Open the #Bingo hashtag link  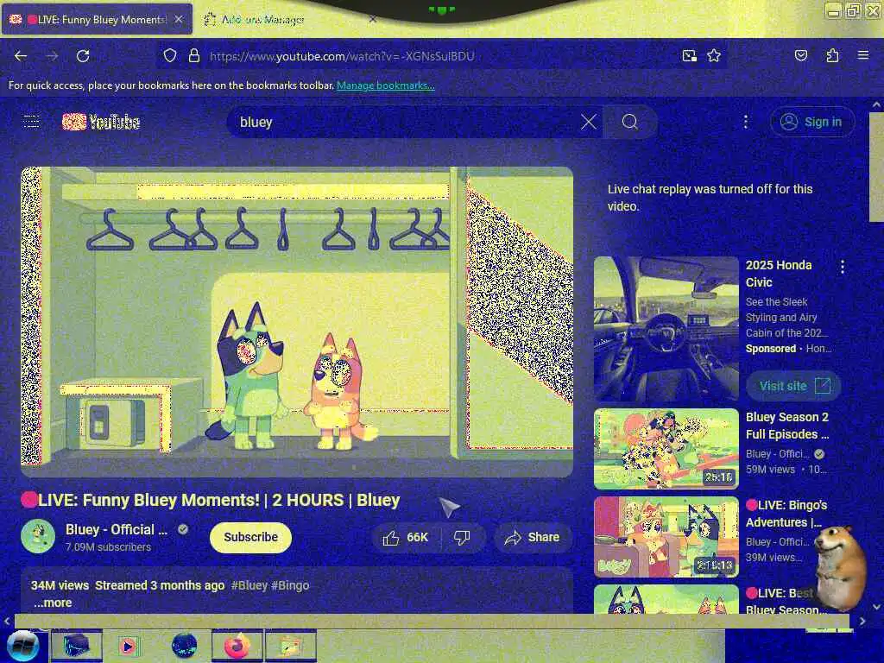point(290,585)
